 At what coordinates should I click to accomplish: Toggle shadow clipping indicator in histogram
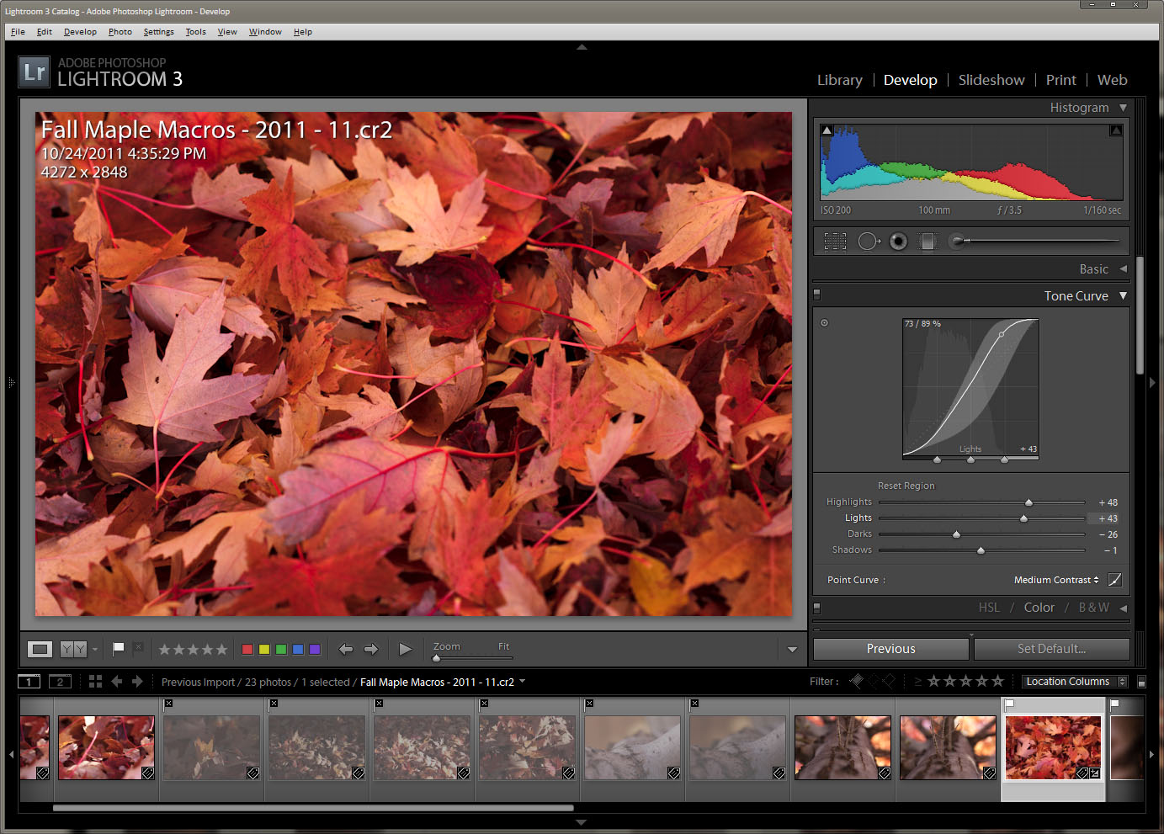(826, 130)
